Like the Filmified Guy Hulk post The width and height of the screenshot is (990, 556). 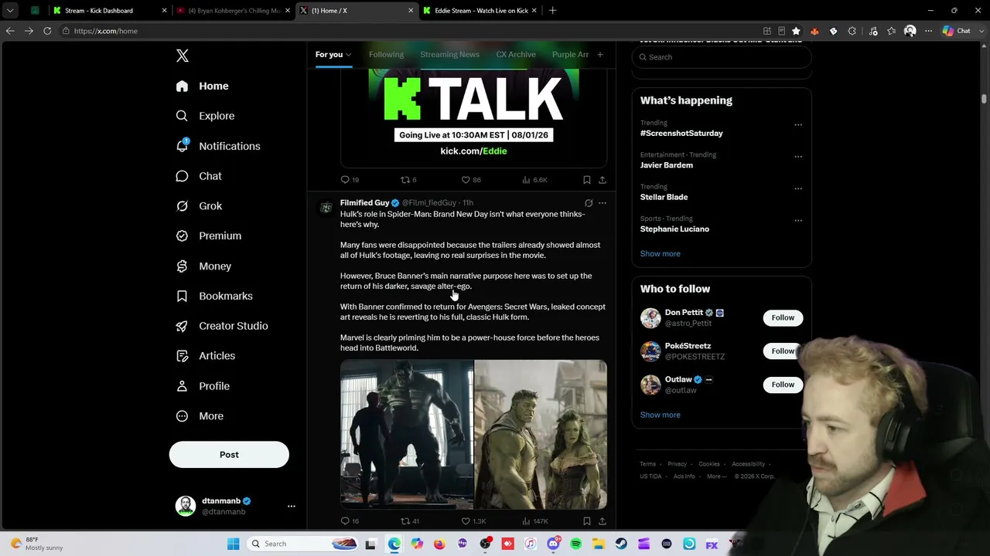(x=473, y=521)
